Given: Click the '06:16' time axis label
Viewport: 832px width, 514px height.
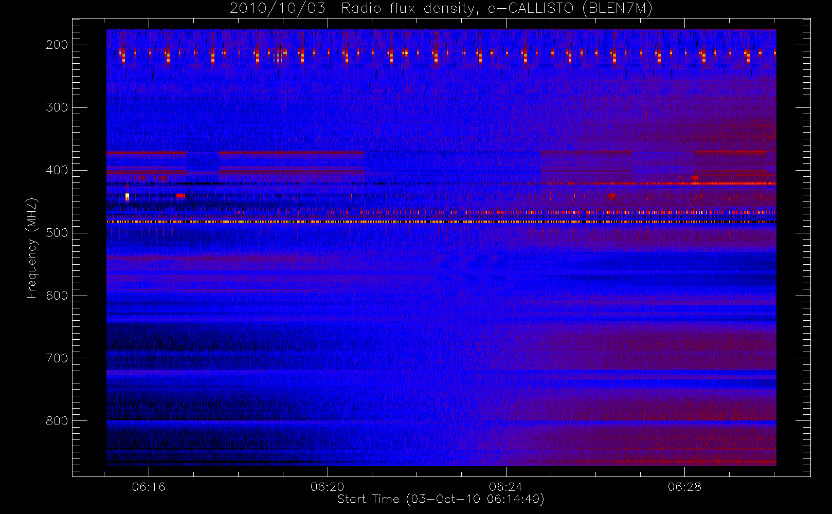Looking at the screenshot, I should (149, 487).
